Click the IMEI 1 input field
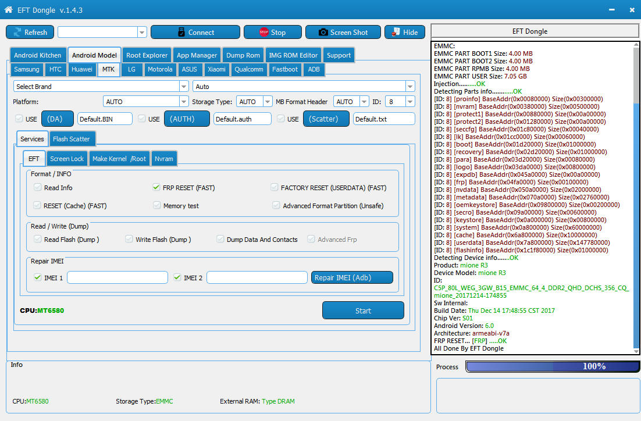641x421 pixels. click(x=117, y=277)
